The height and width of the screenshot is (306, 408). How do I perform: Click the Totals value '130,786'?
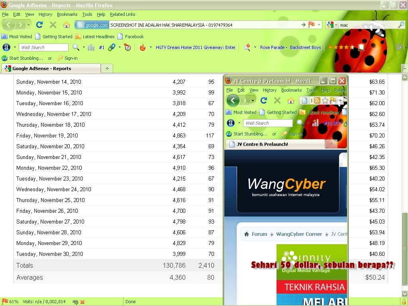tap(174, 265)
